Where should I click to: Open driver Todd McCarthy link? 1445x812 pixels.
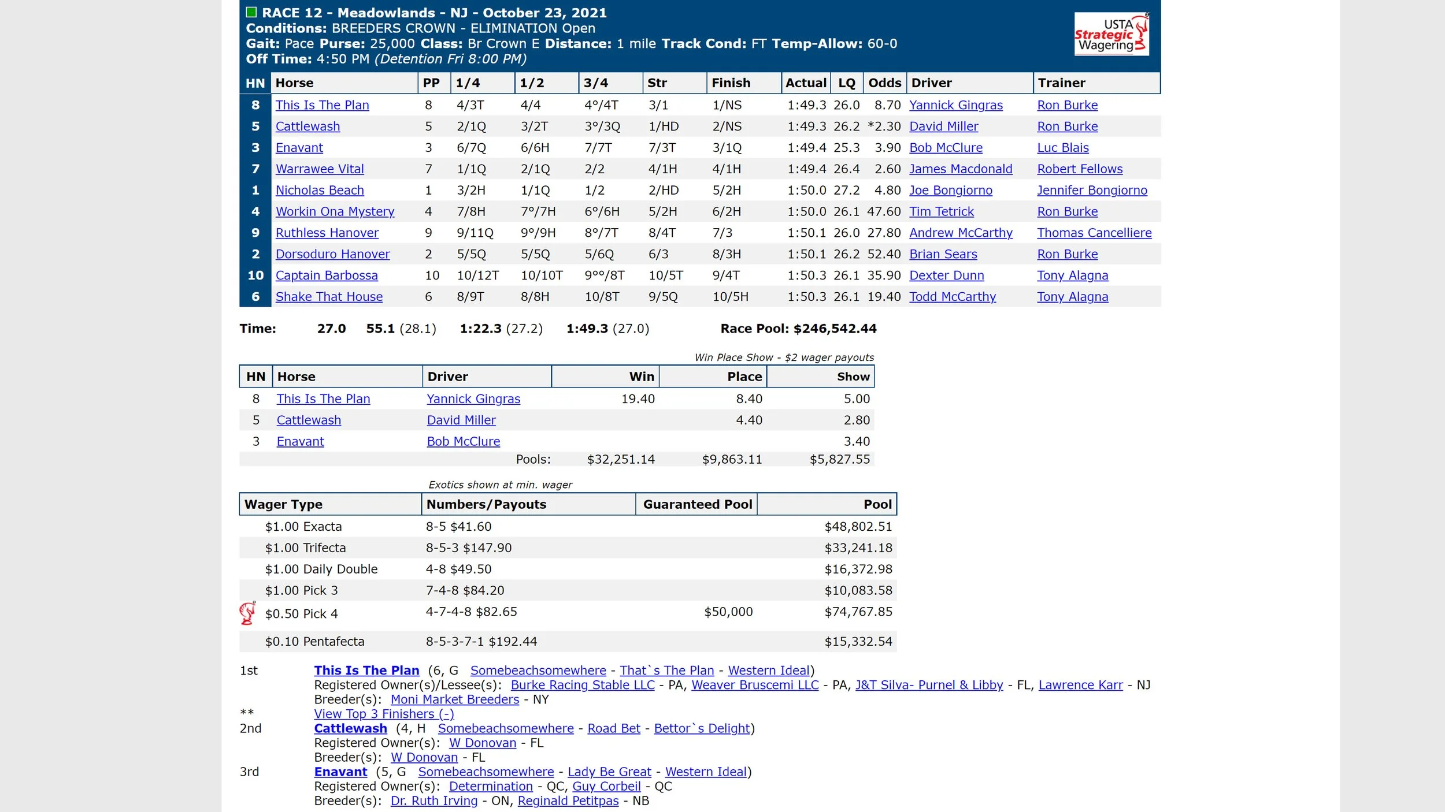pos(953,297)
